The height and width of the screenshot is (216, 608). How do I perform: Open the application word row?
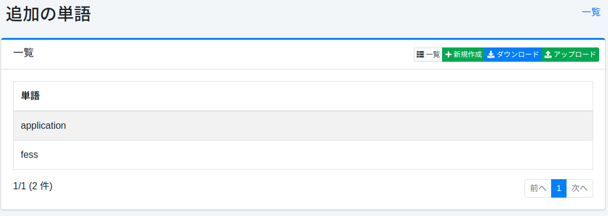click(x=303, y=126)
